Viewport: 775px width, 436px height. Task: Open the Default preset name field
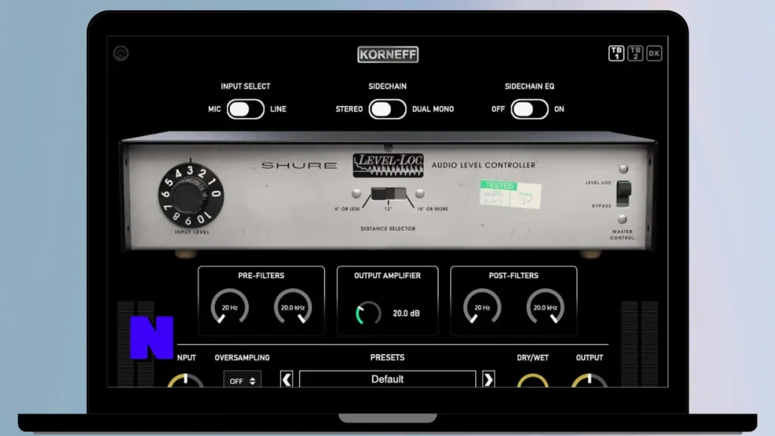pyautogui.click(x=387, y=379)
